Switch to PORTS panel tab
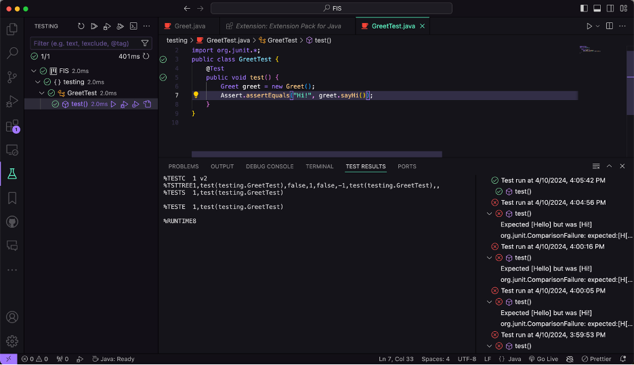This screenshot has width=634, height=365. (x=407, y=166)
